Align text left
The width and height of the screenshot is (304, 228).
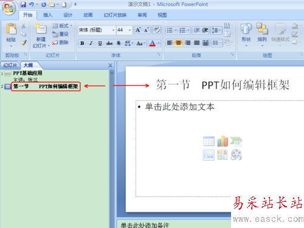click(170, 43)
